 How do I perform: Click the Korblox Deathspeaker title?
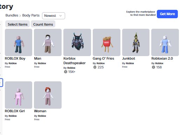click(75, 61)
